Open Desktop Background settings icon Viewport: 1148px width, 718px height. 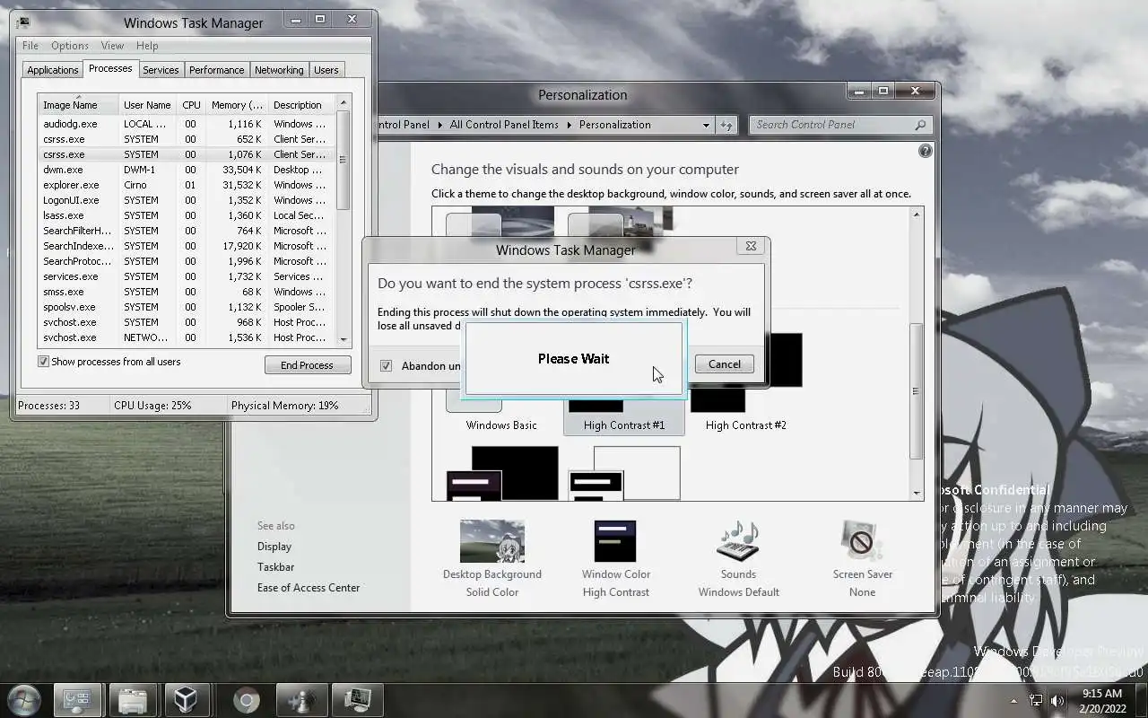(x=491, y=541)
